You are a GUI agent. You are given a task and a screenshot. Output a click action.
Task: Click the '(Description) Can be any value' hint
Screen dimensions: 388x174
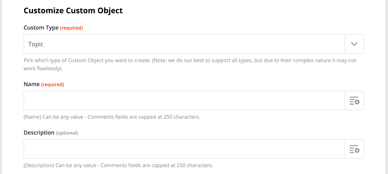118,165
